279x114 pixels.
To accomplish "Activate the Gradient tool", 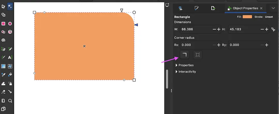I will [x=3, y=66].
